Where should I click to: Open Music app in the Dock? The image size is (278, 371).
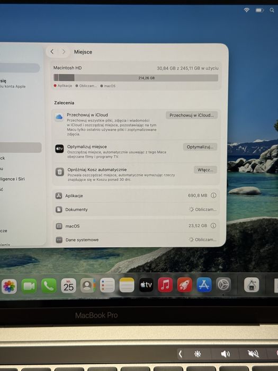pyautogui.click(x=165, y=285)
